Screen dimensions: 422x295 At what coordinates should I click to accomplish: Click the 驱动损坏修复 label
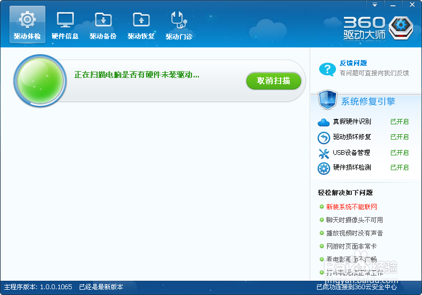(352, 137)
